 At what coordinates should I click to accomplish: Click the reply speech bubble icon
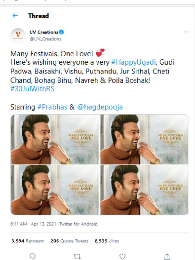click(x=32, y=256)
